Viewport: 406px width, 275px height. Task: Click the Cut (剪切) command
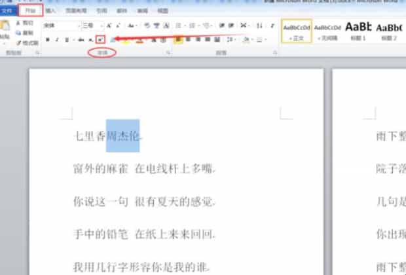(x=25, y=23)
